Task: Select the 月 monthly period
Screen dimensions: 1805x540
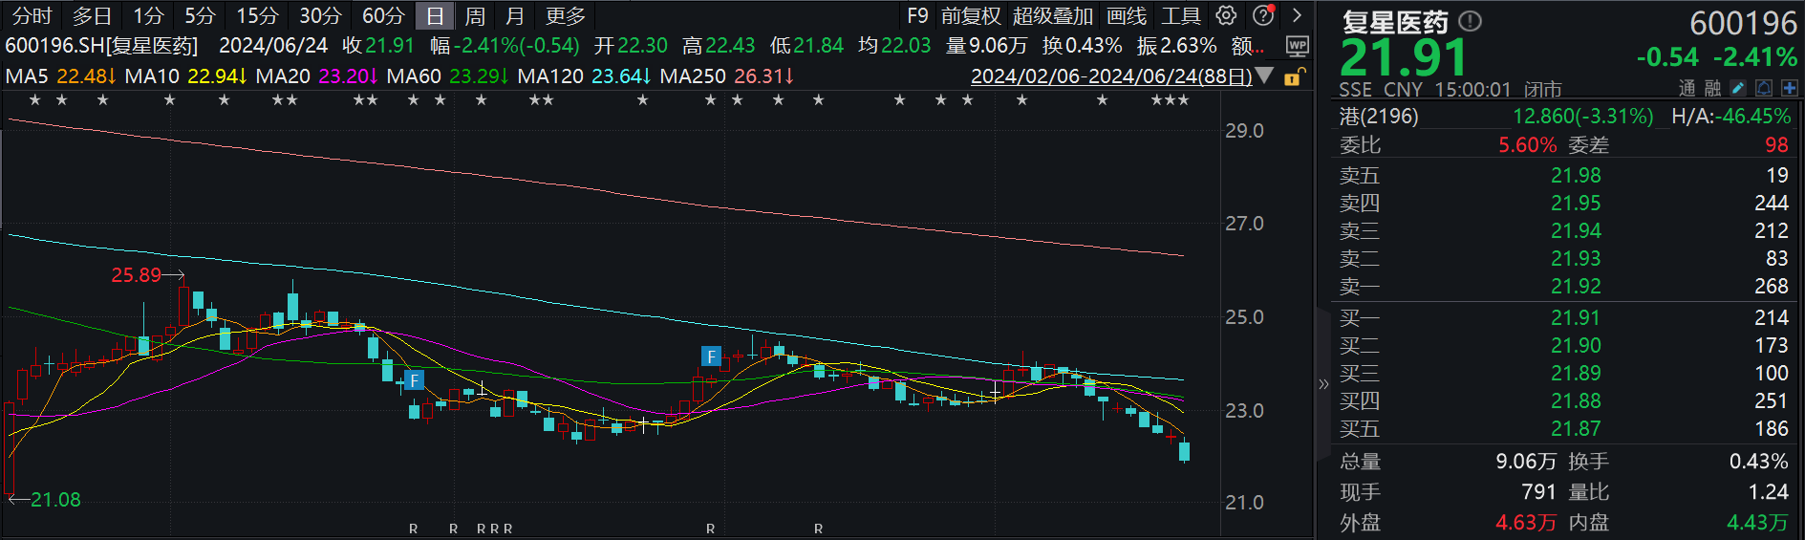Action: (x=515, y=15)
